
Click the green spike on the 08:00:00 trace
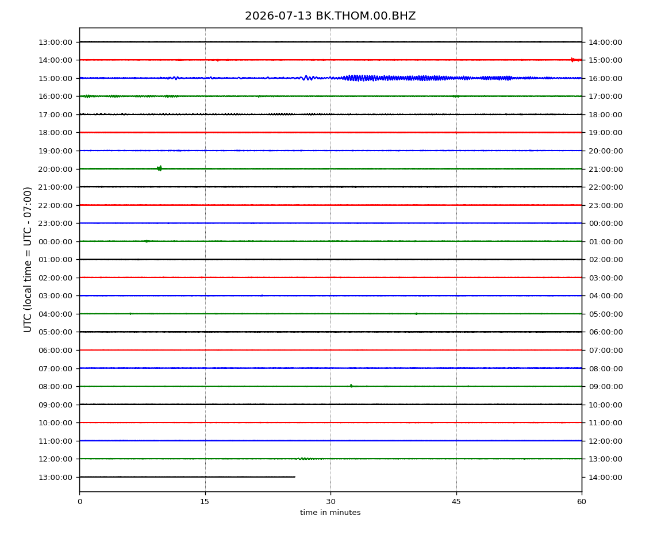click(351, 386)
